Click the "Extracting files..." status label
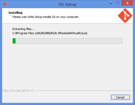Viewport: 135px width, 105px height. [x=23, y=29]
